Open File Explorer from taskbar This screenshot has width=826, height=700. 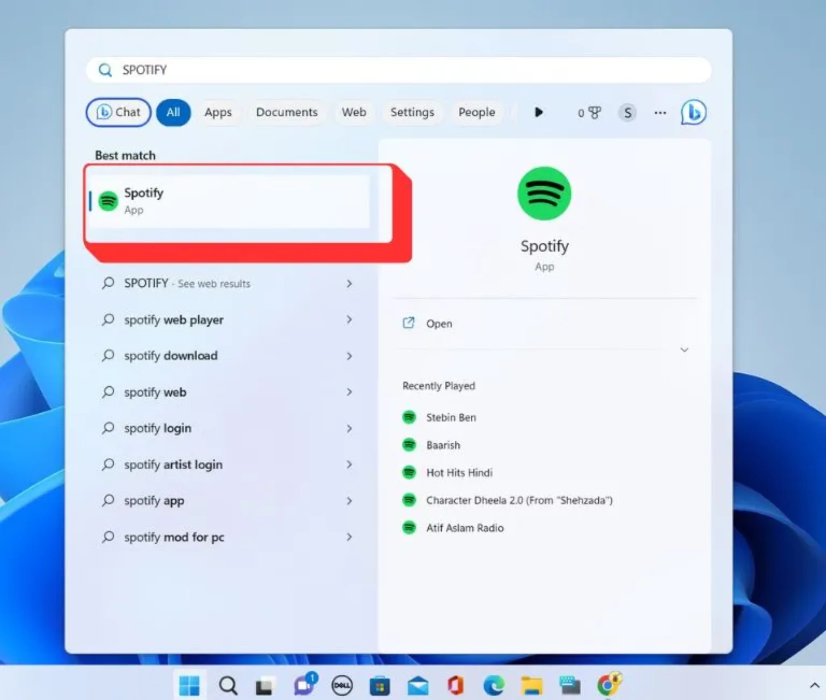[x=532, y=685]
